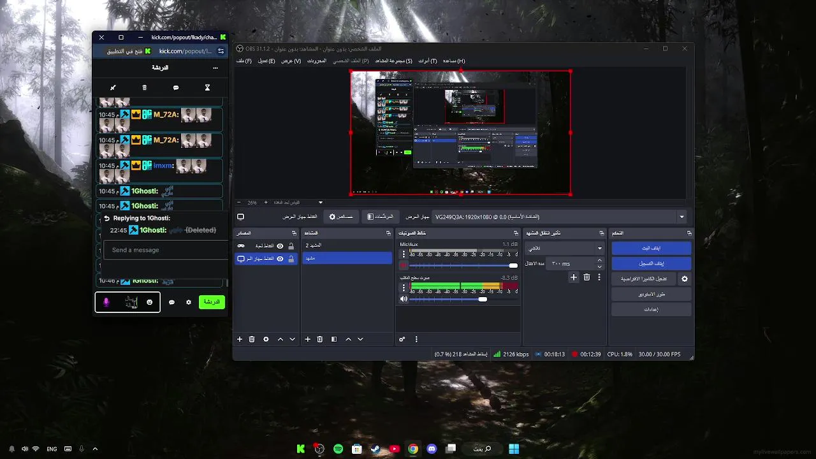816x459 pixels.
Task: Open Tools (T) menu in OBS
Action: (428, 61)
